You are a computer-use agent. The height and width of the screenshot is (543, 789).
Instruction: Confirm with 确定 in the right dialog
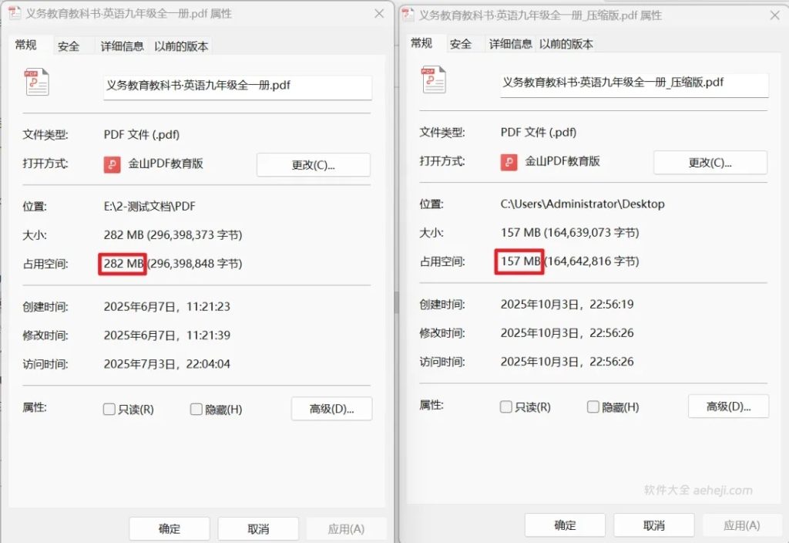pos(565,525)
